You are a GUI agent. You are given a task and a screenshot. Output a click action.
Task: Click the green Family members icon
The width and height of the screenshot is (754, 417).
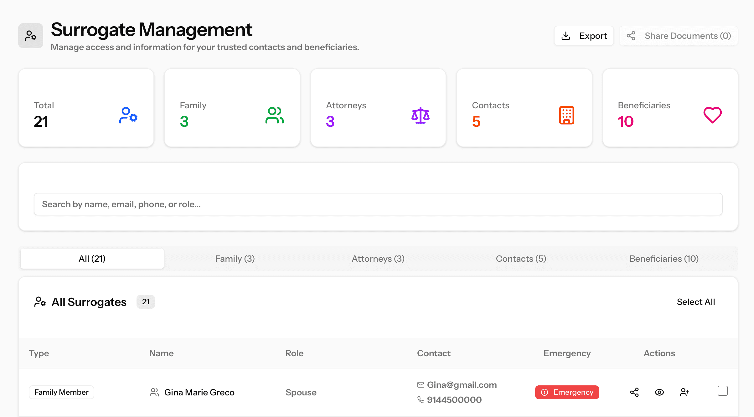[x=274, y=116]
